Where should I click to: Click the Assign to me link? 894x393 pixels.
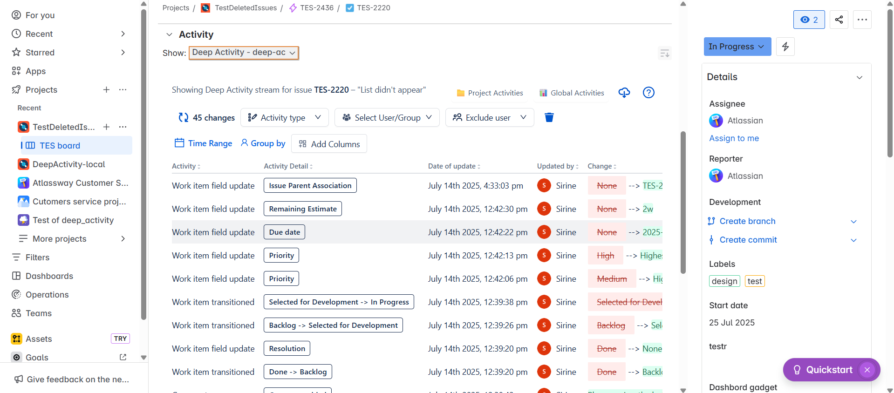734,138
